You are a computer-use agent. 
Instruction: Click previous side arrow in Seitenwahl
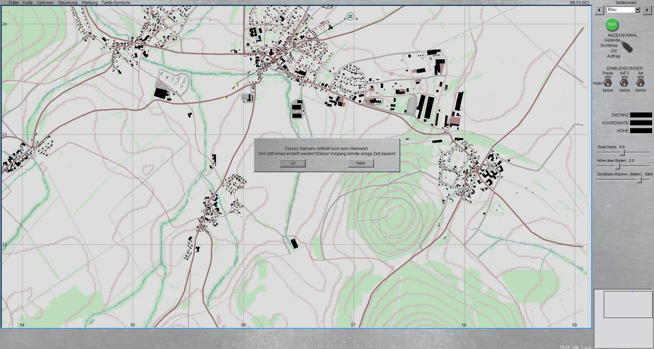[599, 10]
